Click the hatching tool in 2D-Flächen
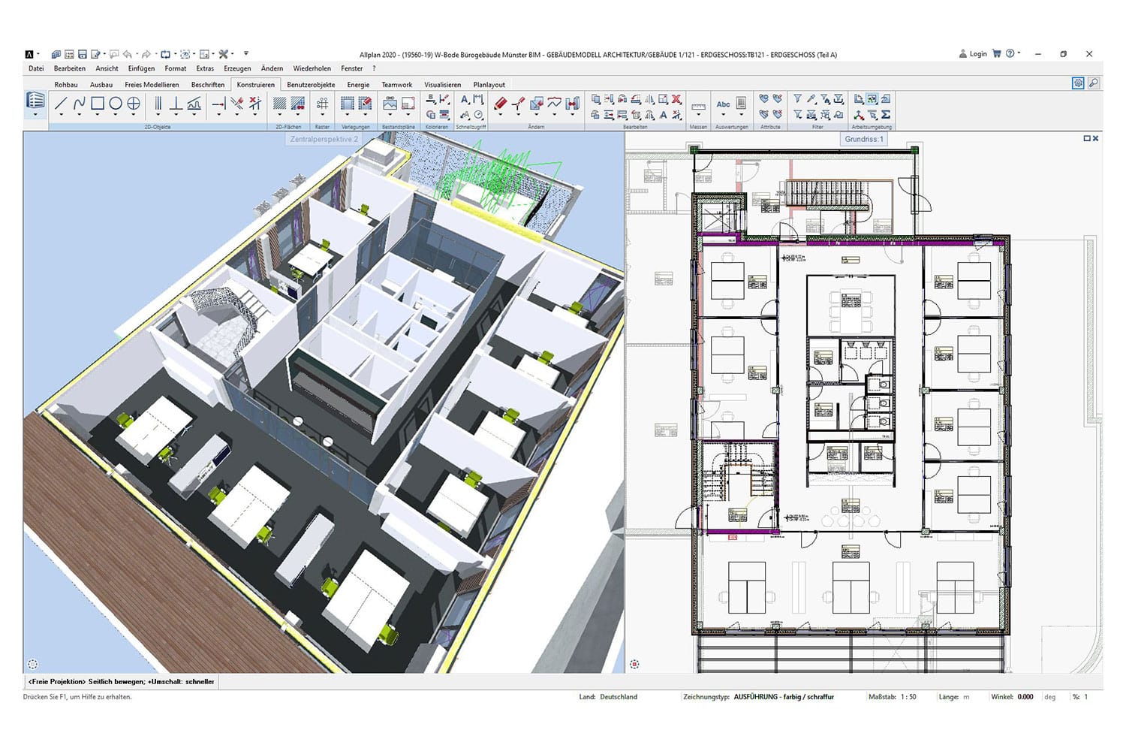This screenshot has height=751, width=1126. click(279, 104)
